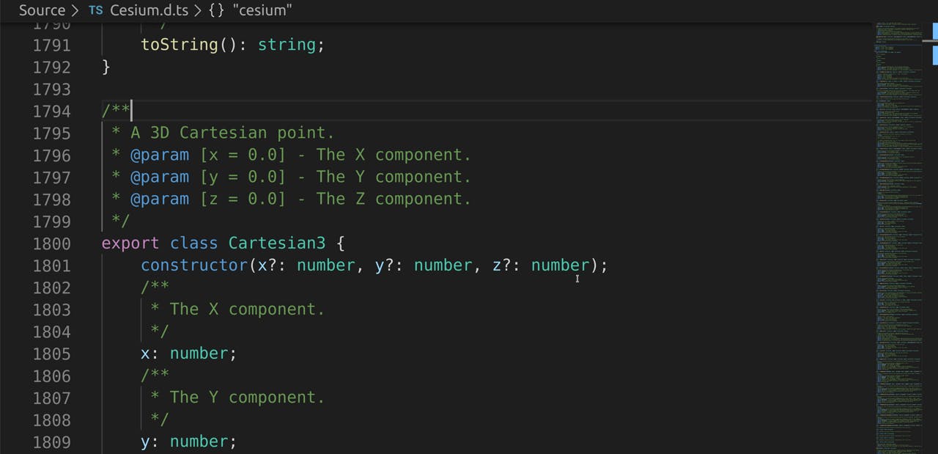Click line number 1794 in gutter
This screenshot has height=454, width=938.
point(52,111)
